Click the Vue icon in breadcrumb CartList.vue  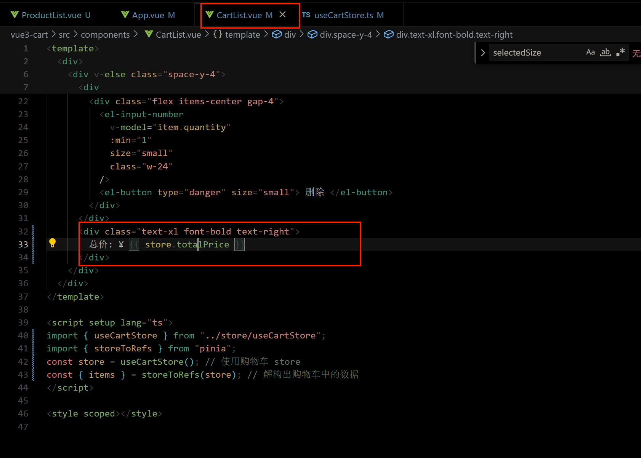[x=149, y=34]
